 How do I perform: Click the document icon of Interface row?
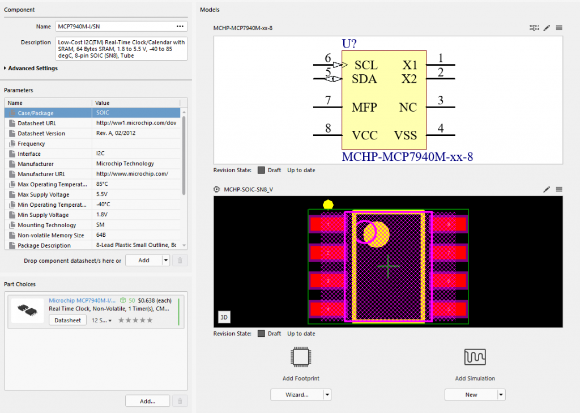[12, 154]
